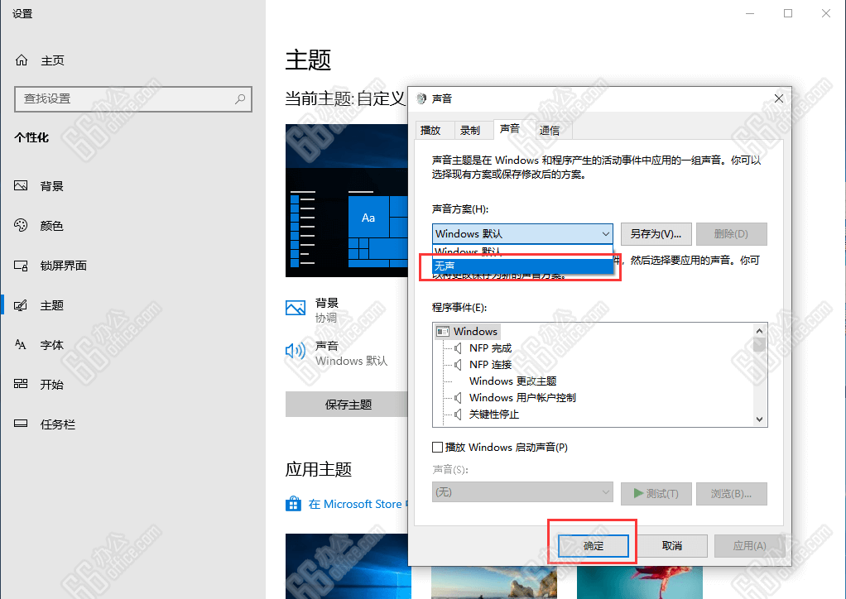The height and width of the screenshot is (599, 846).
Task: Open 开始 settings page
Action: (52, 385)
